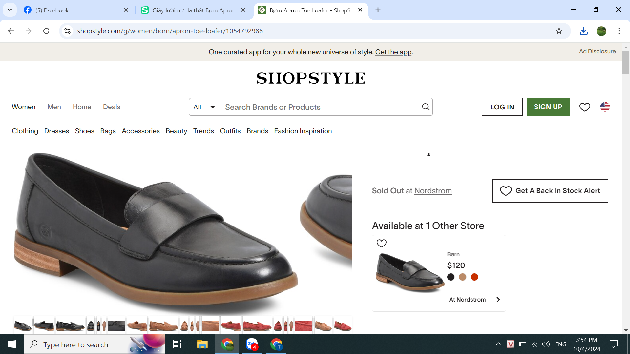The width and height of the screenshot is (630, 354).
Task: Expand the All category dropdown
Action: (205, 107)
